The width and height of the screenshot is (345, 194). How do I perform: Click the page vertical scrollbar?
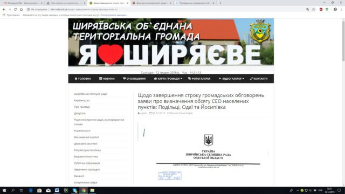click(343, 102)
